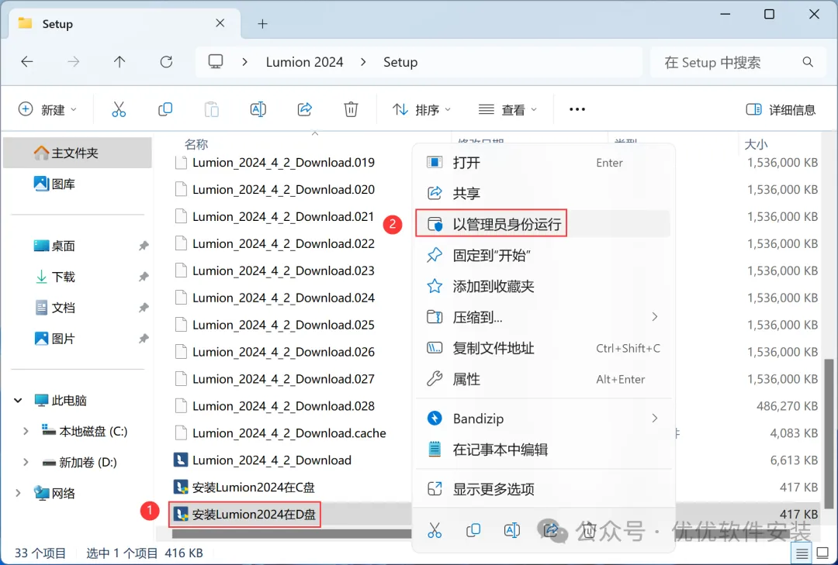838x565 pixels.
Task: Click the Copy icon in the toolbar
Action: 165,109
